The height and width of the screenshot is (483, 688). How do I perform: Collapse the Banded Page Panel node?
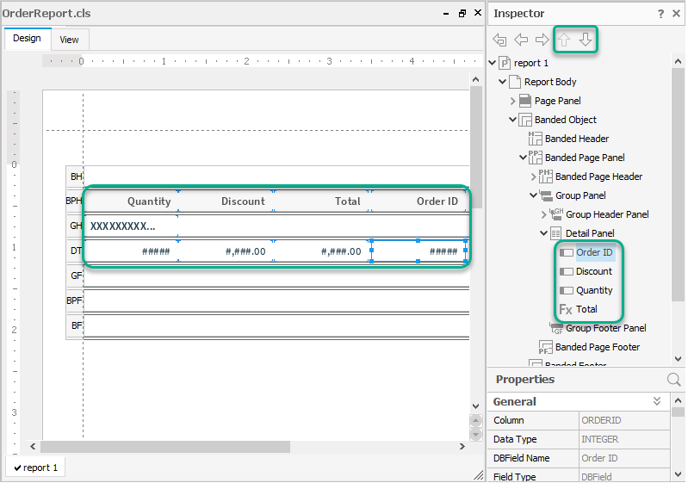pos(523,157)
